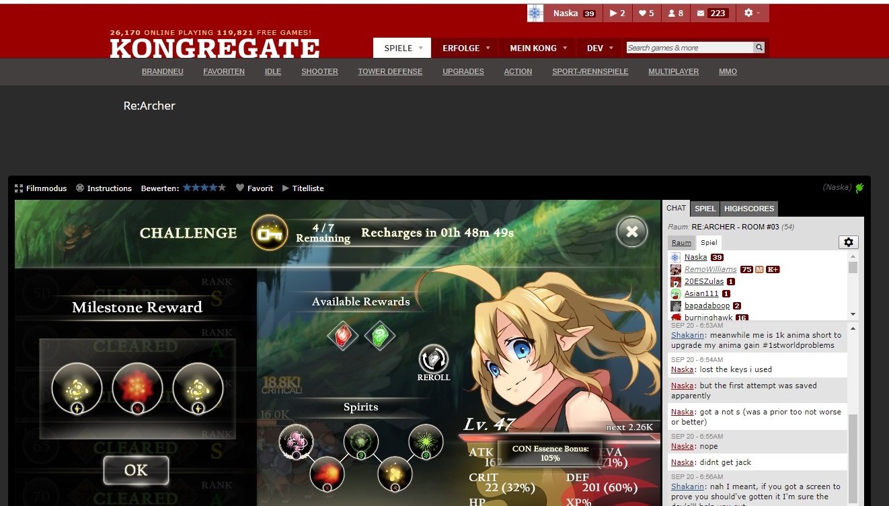Screen dimensions: 889x506
Task: Select the Spiel user list tab
Action: pyautogui.click(x=709, y=243)
